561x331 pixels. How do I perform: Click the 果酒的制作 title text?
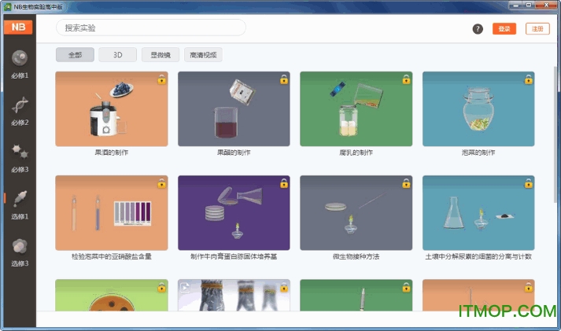click(x=112, y=153)
